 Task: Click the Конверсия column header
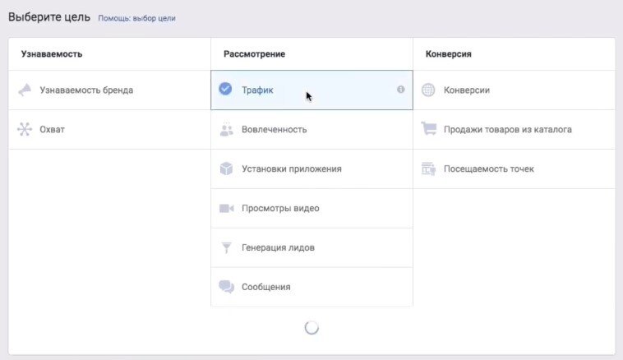[449, 54]
